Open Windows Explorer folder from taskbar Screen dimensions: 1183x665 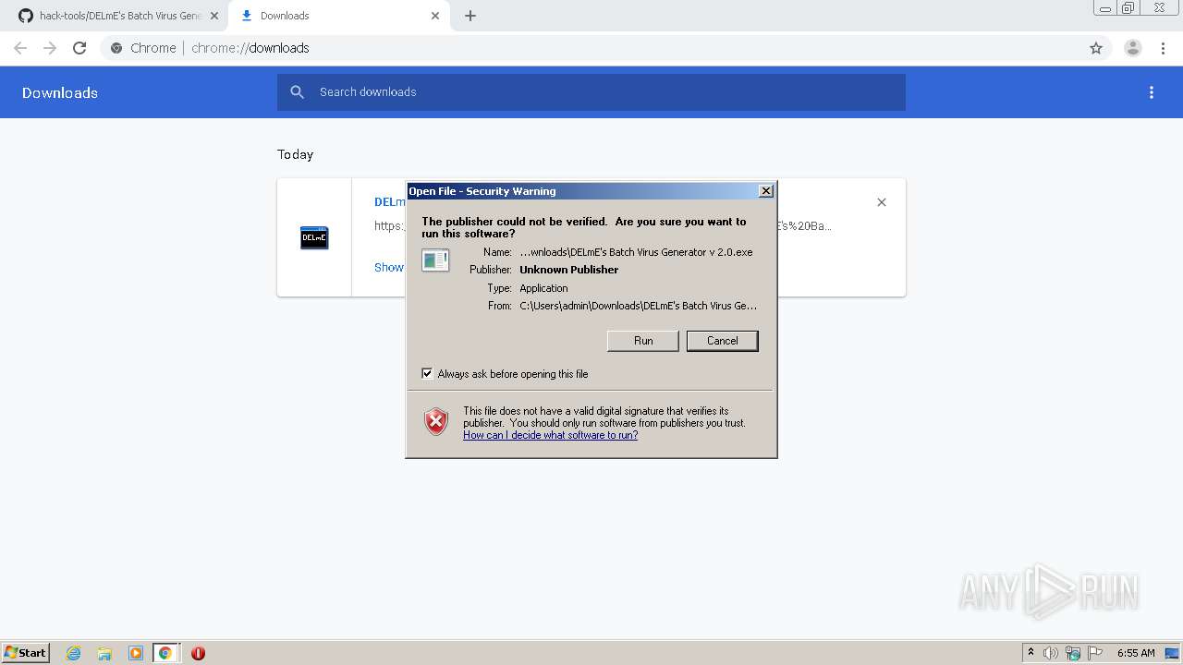pos(104,653)
